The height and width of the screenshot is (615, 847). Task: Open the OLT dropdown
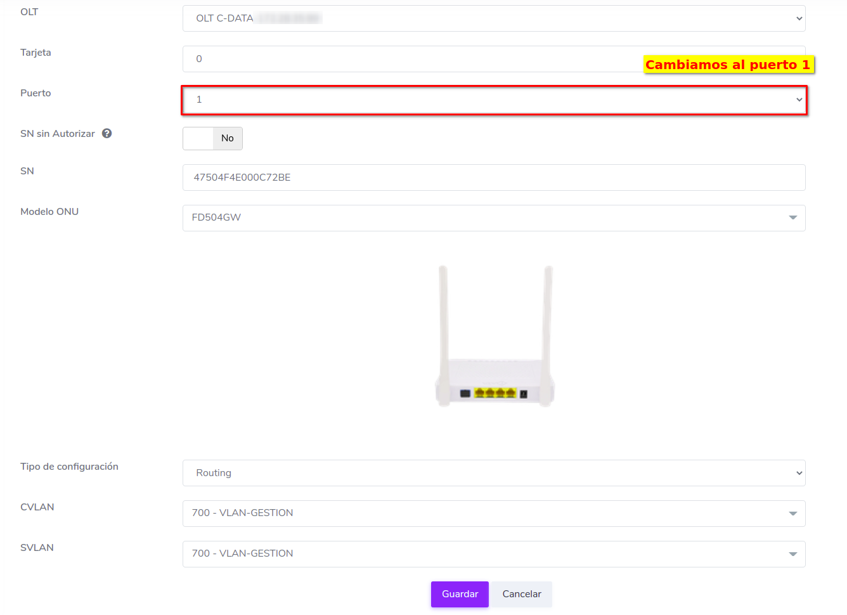pos(493,18)
